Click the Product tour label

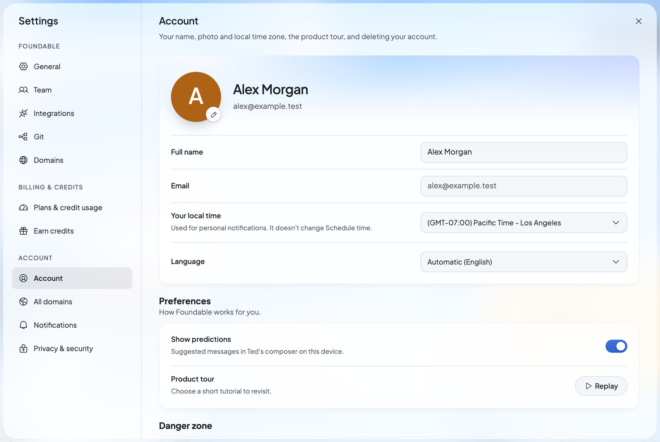(x=193, y=379)
